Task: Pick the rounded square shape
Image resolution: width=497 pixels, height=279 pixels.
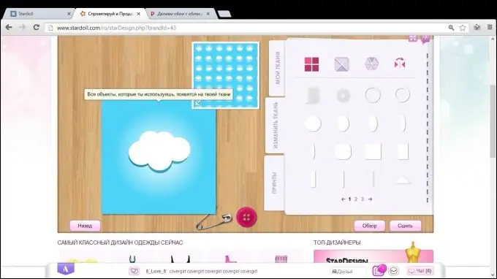Action: (343, 152)
